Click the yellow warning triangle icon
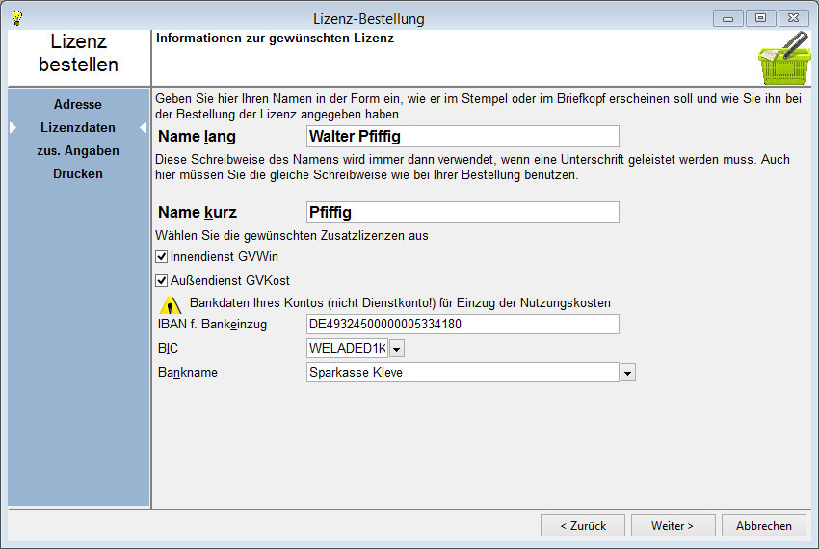Screen dimensions: 819x549 [171, 304]
